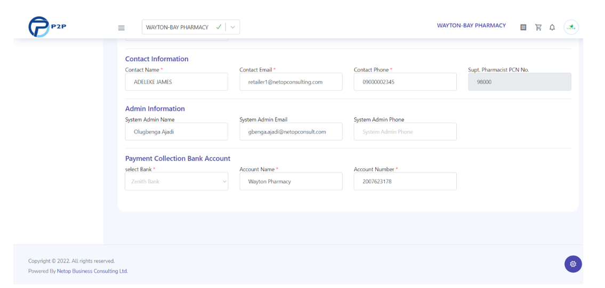Open the user profile avatar
The width and height of the screenshot is (605, 288).
click(x=571, y=27)
